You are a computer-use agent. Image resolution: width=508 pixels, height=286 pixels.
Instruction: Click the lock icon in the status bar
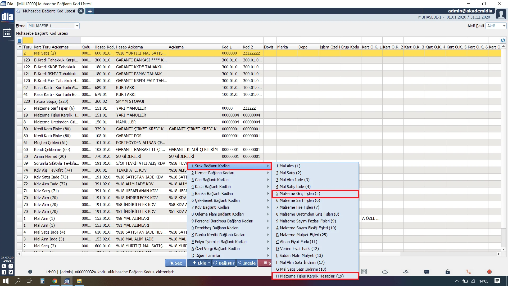pos(447,272)
